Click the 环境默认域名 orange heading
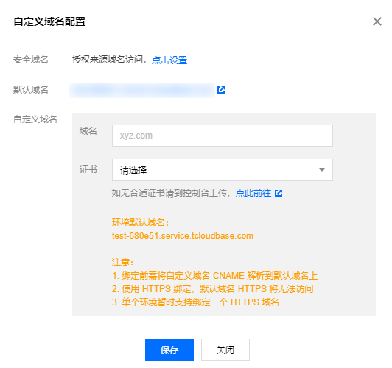This screenshot has height=368, width=392. coord(141,223)
